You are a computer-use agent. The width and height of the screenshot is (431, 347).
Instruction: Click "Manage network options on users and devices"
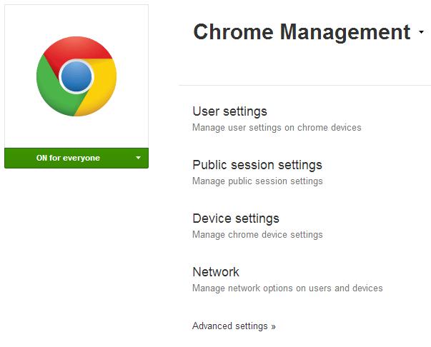(x=287, y=288)
